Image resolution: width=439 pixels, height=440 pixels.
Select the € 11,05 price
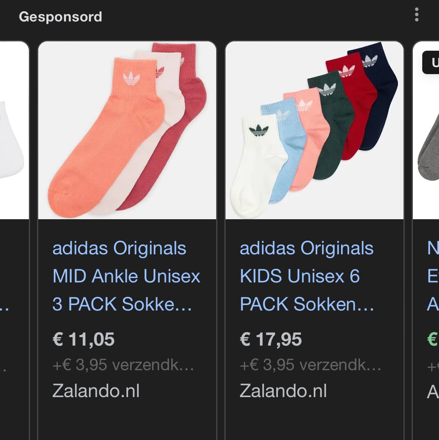click(x=84, y=339)
